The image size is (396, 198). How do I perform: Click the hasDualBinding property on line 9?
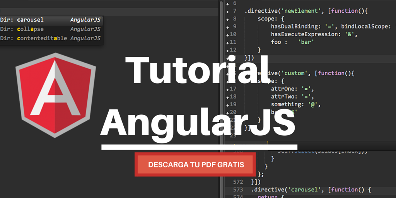(x=295, y=27)
